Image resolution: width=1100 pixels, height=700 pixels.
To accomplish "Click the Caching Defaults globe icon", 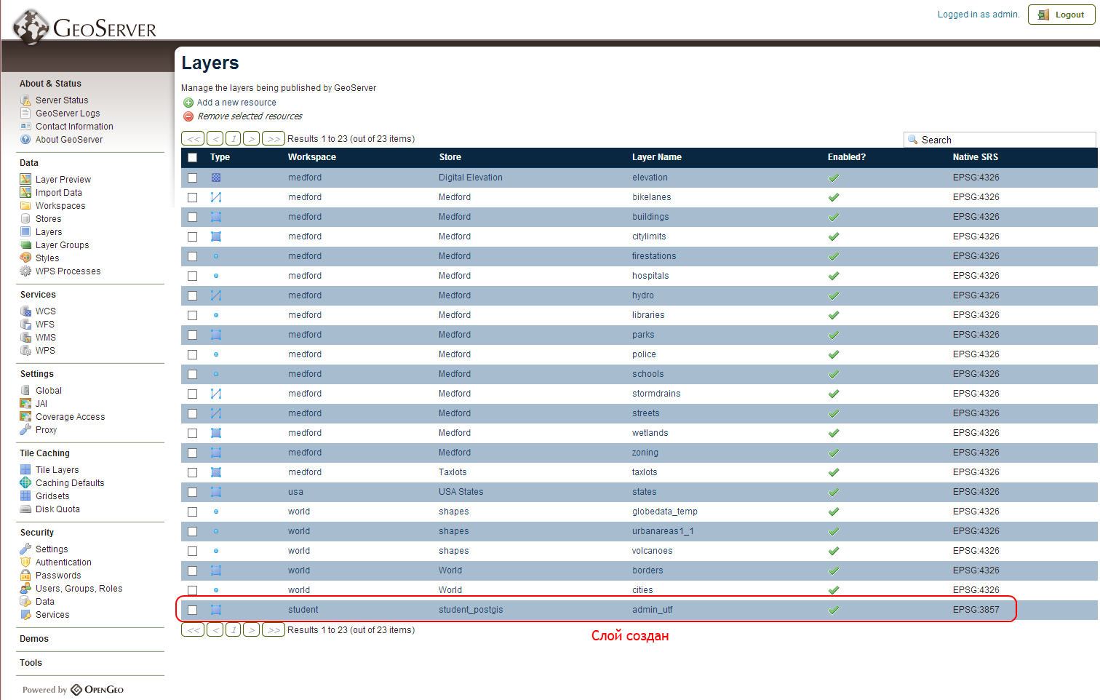I will pyautogui.click(x=25, y=482).
